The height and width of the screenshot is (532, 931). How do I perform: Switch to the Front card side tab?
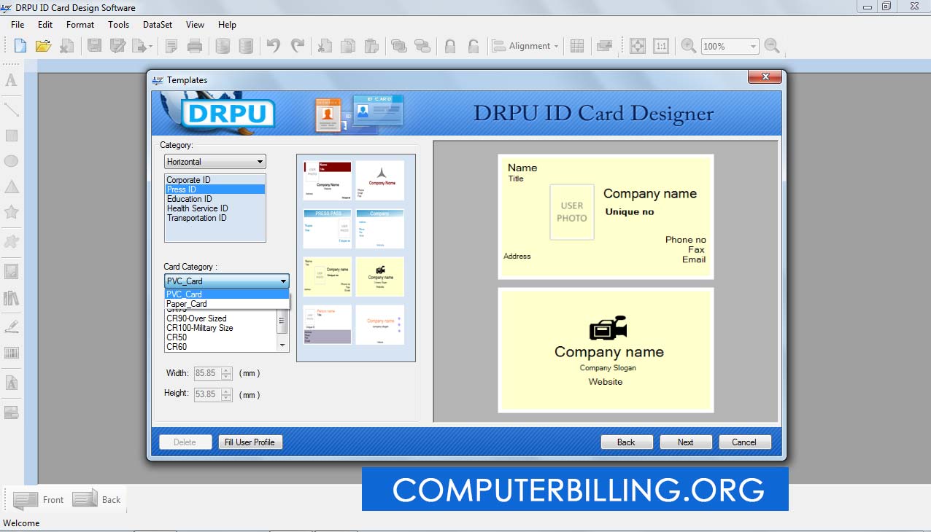[x=39, y=500]
